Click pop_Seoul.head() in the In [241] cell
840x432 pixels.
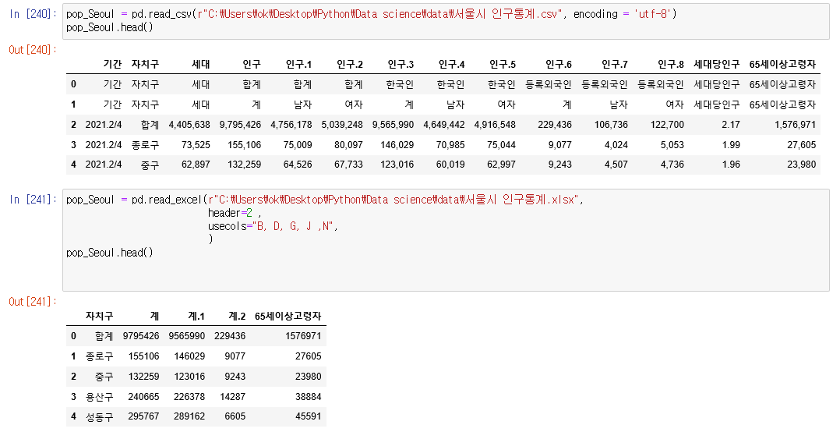tap(110, 253)
